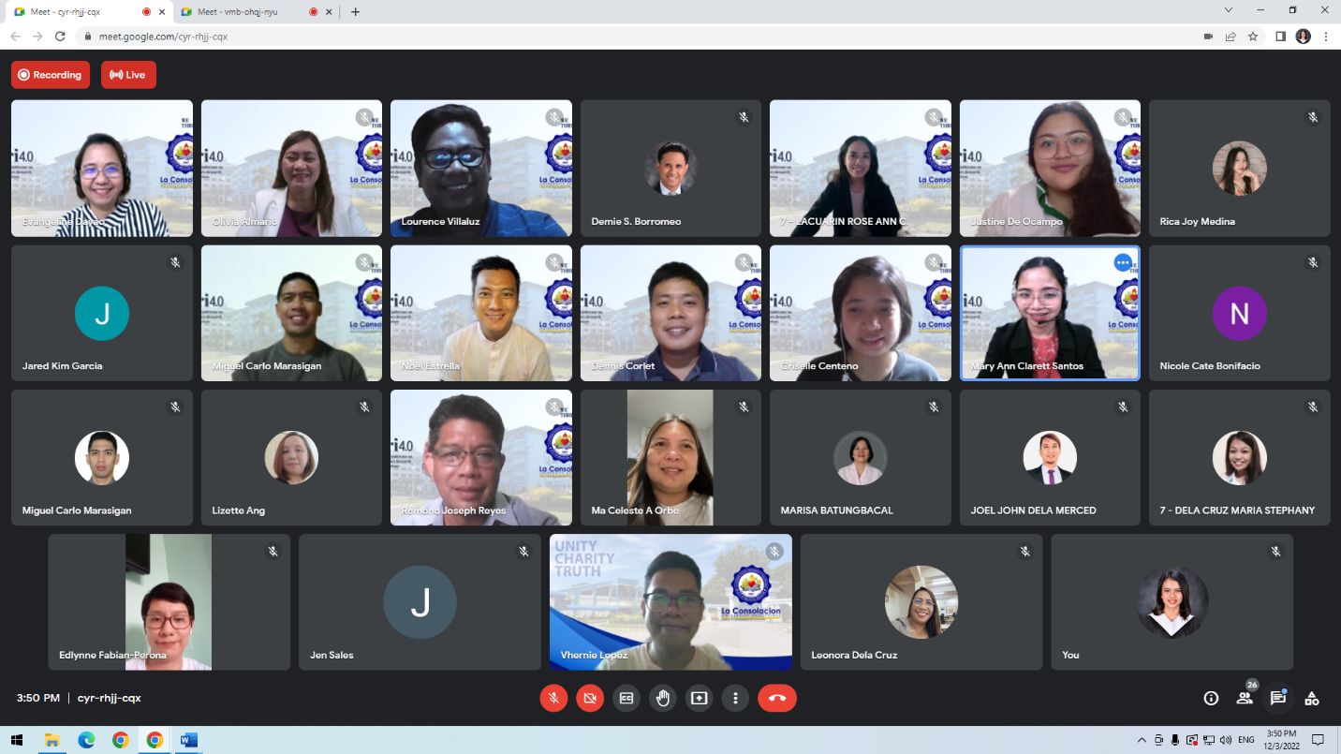Open meeting details info icon

click(1211, 698)
